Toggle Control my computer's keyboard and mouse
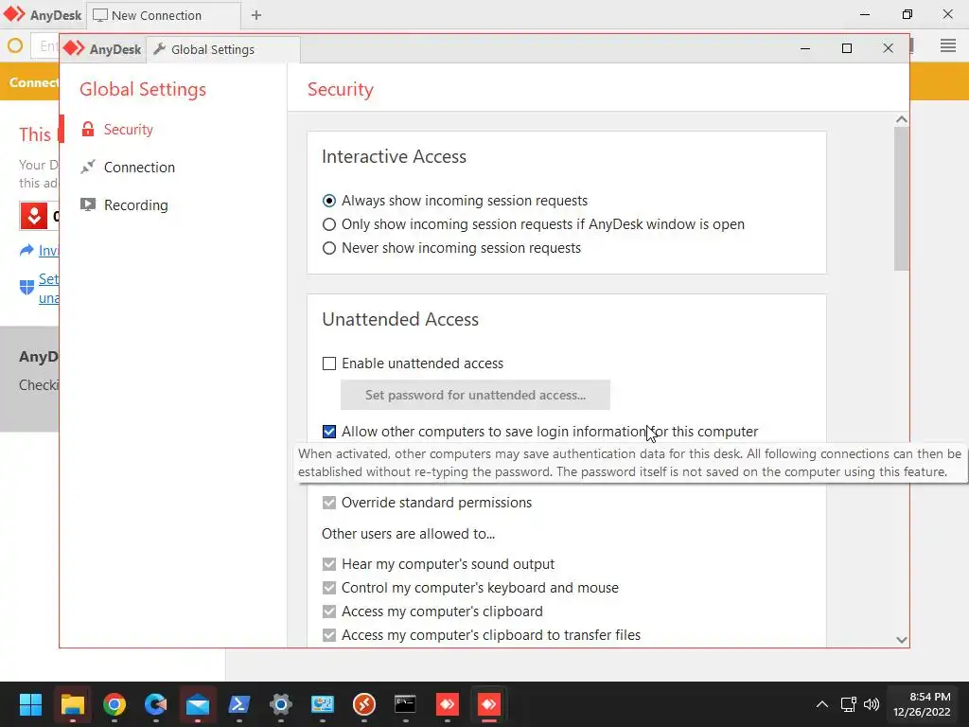The width and height of the screenshot is (969, 727). click(329, 588)
